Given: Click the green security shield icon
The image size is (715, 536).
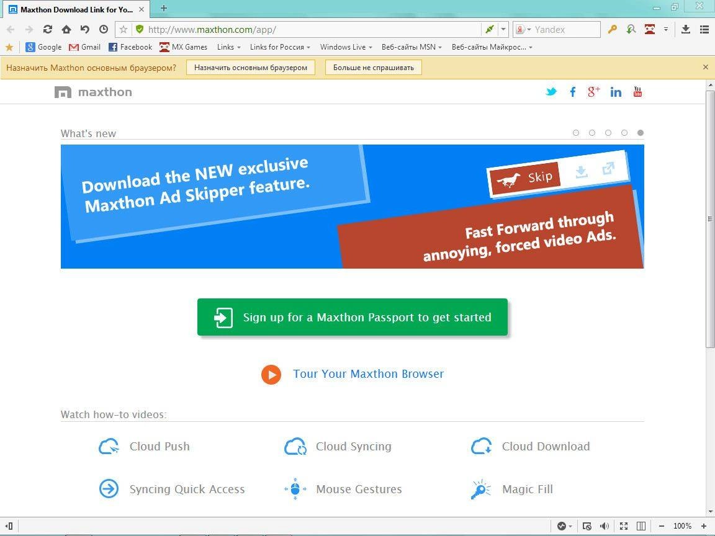Looking at the screenshot, I should 140,30.
